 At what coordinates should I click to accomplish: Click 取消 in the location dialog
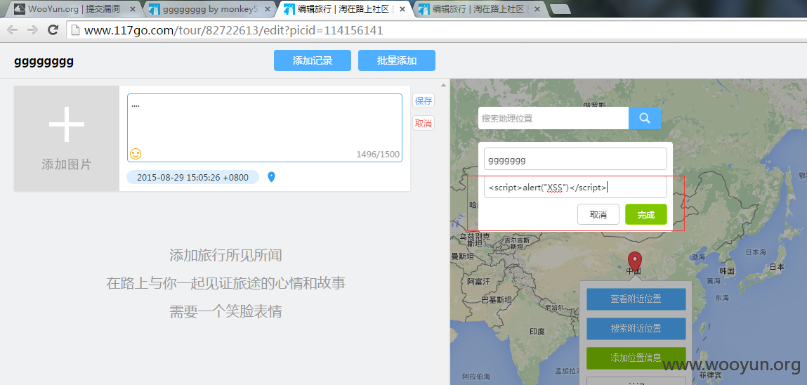tap(598, 215)
